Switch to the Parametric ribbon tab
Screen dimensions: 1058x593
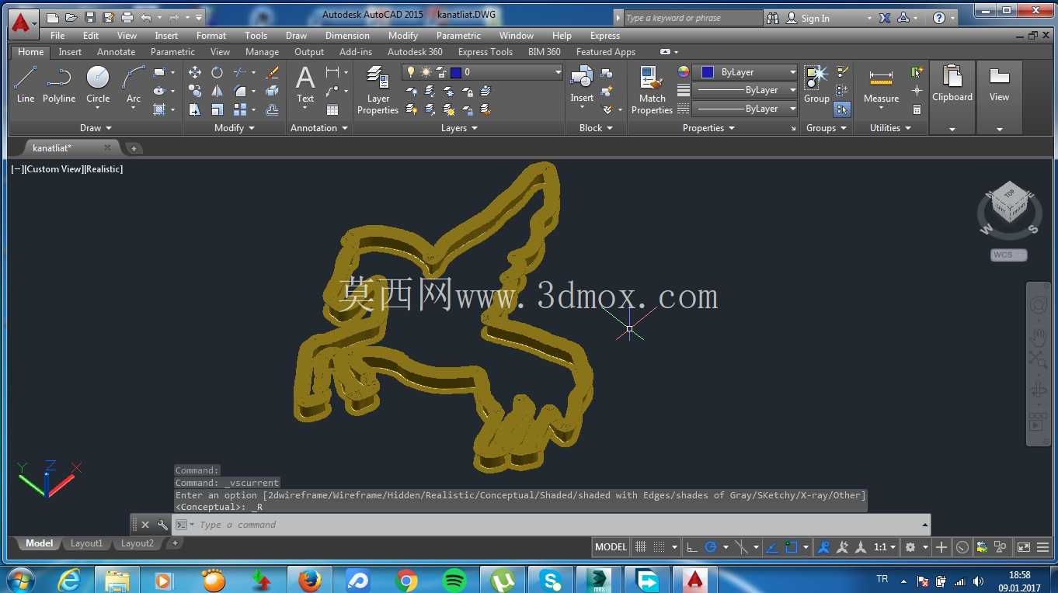[x=172, y=52]
